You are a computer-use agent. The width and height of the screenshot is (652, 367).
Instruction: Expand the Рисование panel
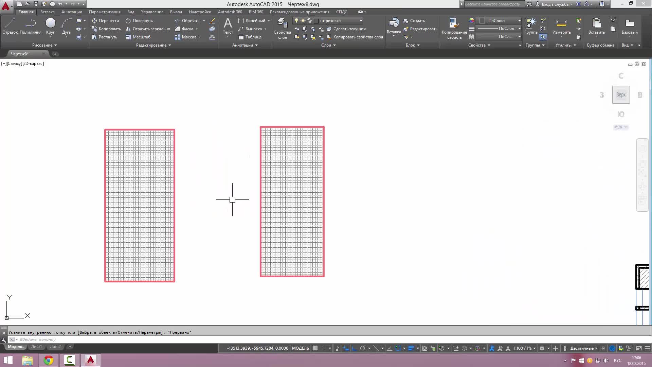44,45
